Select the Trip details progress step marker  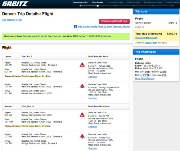coord(98,6)
